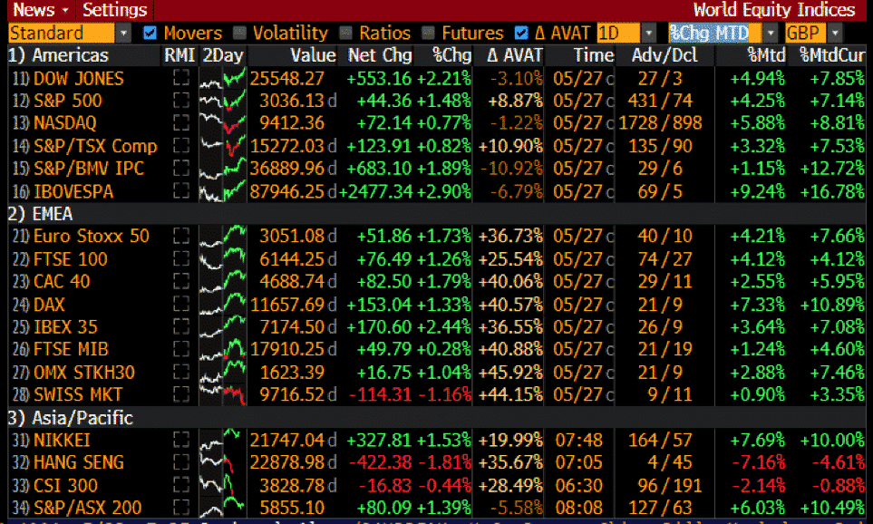Enable the Futures checkbox
873x524 pixels.
coord(428,34)
